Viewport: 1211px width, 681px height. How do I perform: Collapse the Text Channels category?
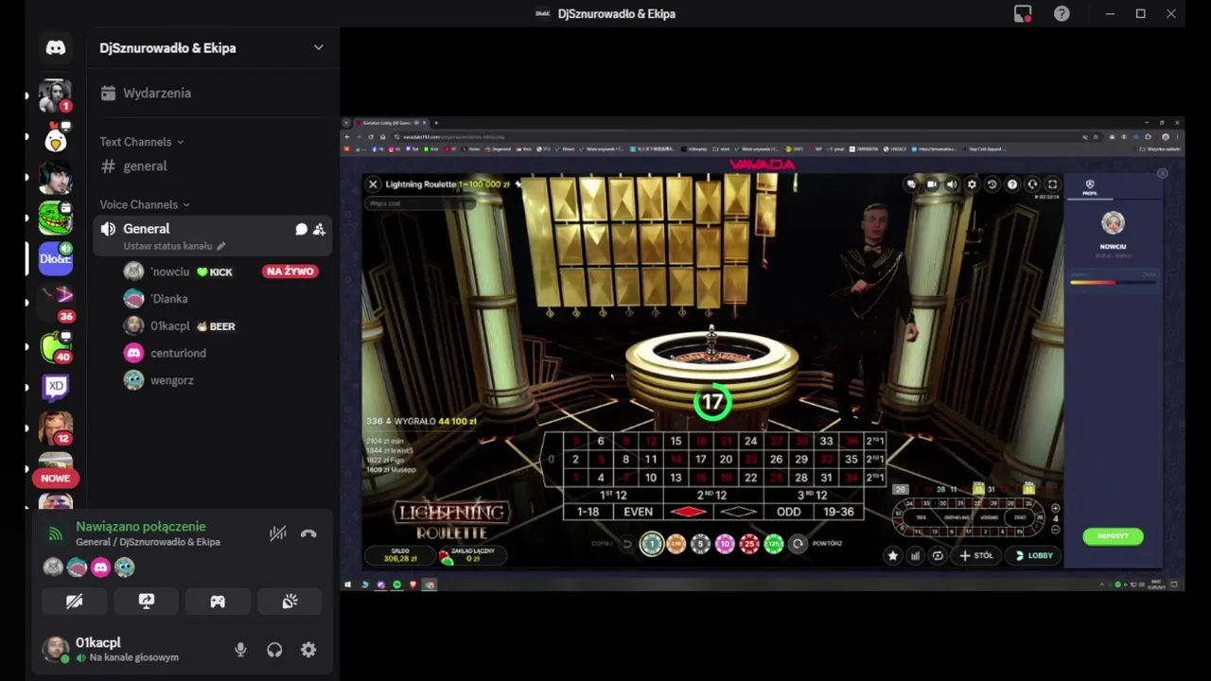[142, 142]
